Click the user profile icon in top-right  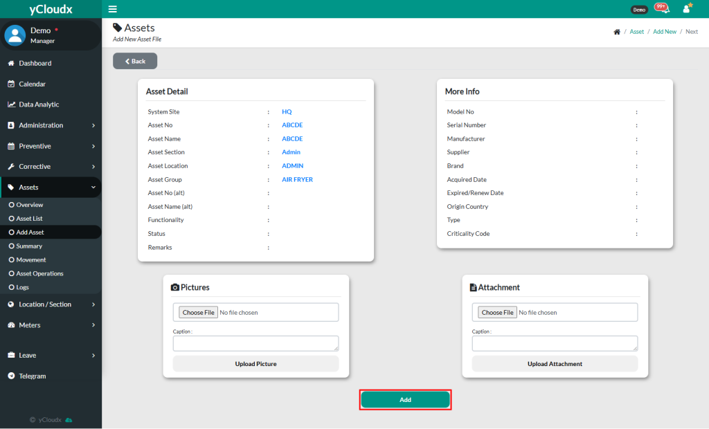coord(687,9)
